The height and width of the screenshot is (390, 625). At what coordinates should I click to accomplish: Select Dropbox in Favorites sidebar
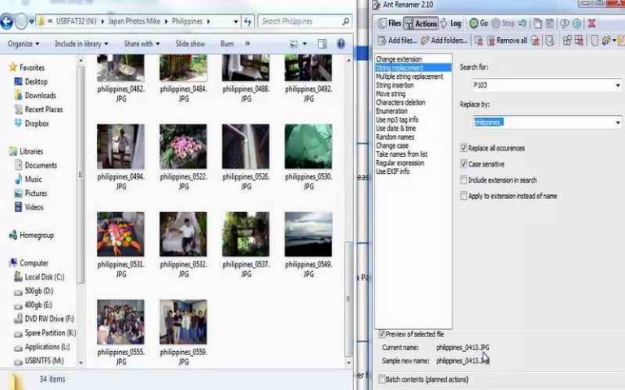pyautogui.click(x=37, y=123)
